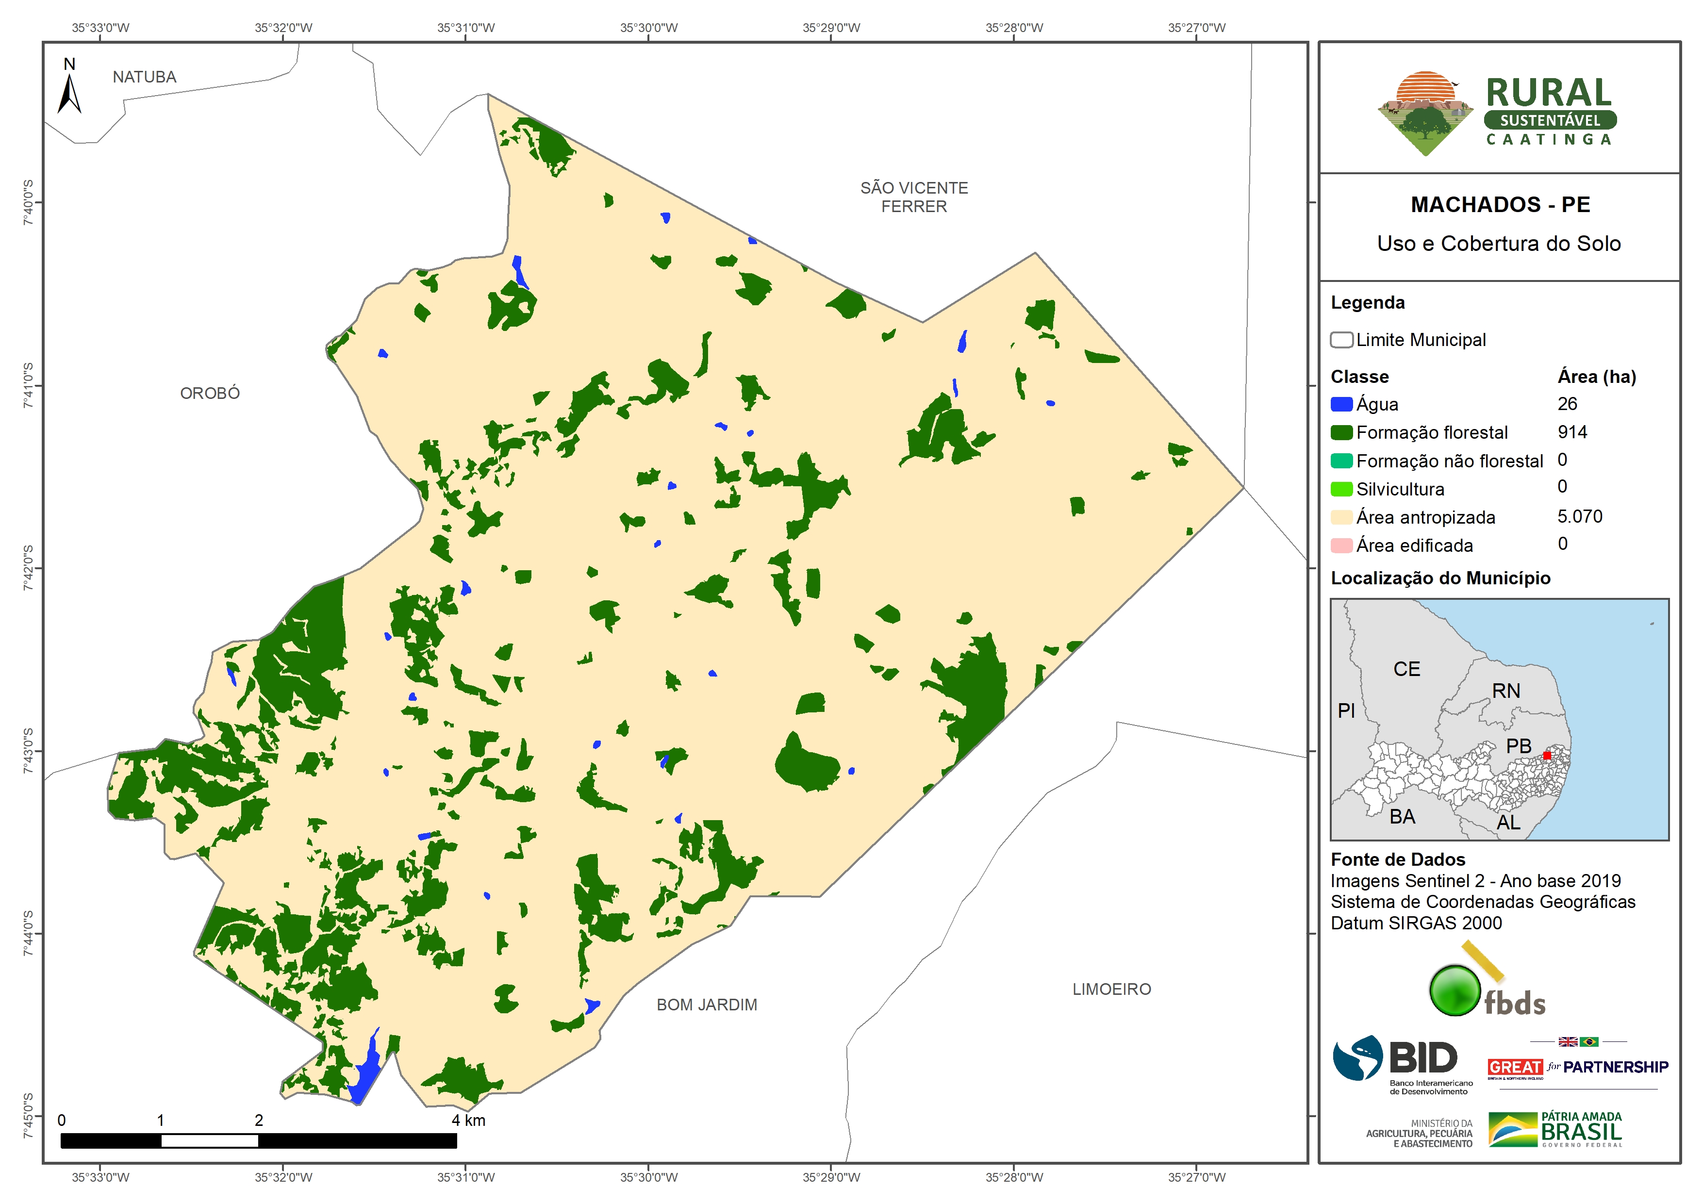Click the Água blue legend swatch
The image size is (1703, 1204).
tap(1341, 404)
